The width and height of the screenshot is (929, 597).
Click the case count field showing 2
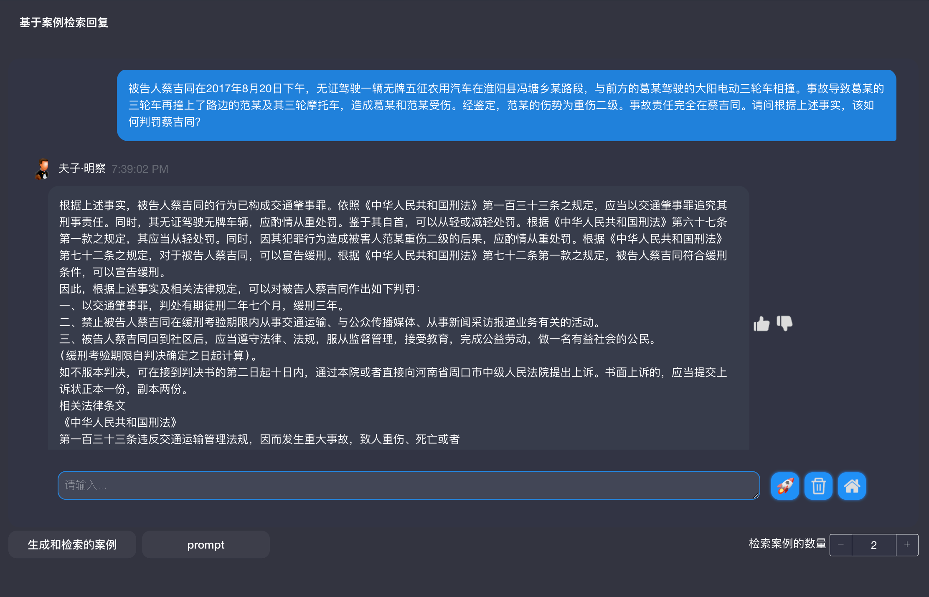click(x=873, y=545)
